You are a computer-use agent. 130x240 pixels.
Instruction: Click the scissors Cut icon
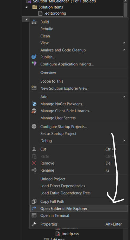tap(34, 149)
